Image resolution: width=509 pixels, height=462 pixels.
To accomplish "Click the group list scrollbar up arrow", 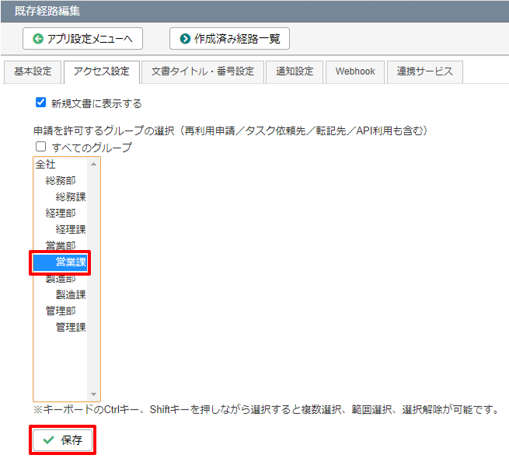I will 93,164.
